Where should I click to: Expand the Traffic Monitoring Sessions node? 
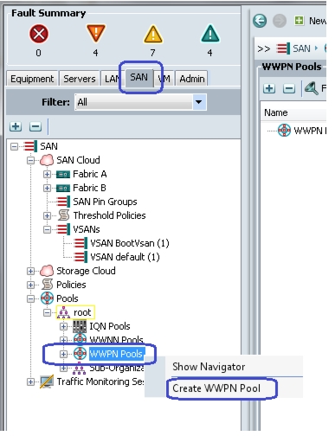click(30, 381)
